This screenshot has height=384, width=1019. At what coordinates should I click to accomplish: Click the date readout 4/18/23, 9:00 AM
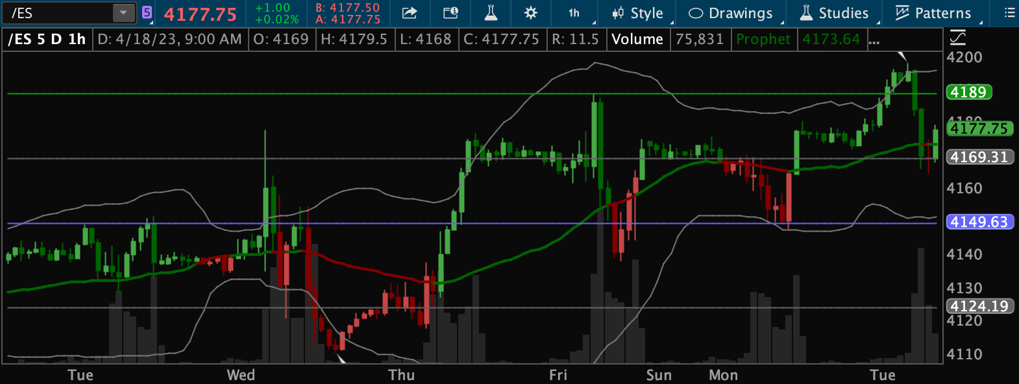[170, 40]
